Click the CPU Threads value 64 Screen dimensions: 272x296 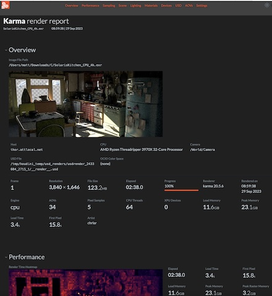coord(129,207)
